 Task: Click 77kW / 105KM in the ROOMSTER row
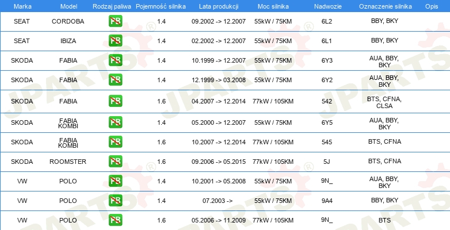coord(273,162)
